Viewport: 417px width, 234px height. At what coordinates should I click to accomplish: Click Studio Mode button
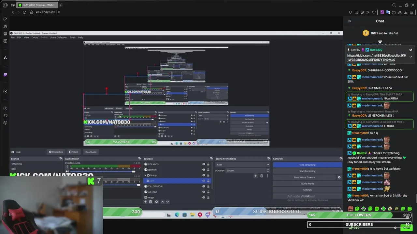(307, 184)
